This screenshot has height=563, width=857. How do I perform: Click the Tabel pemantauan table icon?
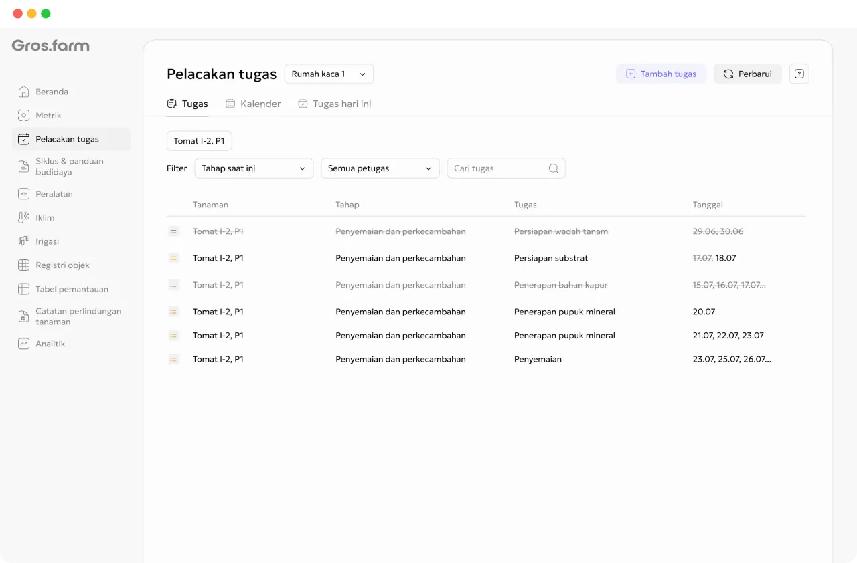pyautogui.click(x=23, y=290)
